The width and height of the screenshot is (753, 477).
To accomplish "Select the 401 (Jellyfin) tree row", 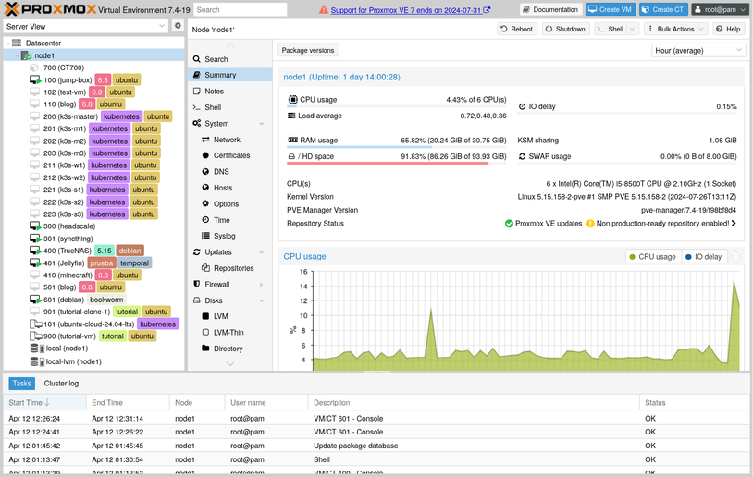I will click(93, 263).
